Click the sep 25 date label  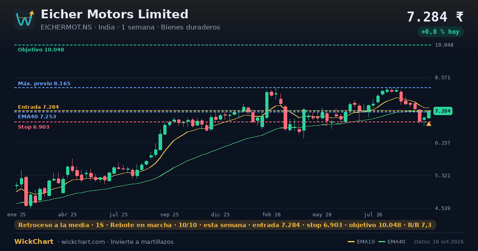click(170, 214)
